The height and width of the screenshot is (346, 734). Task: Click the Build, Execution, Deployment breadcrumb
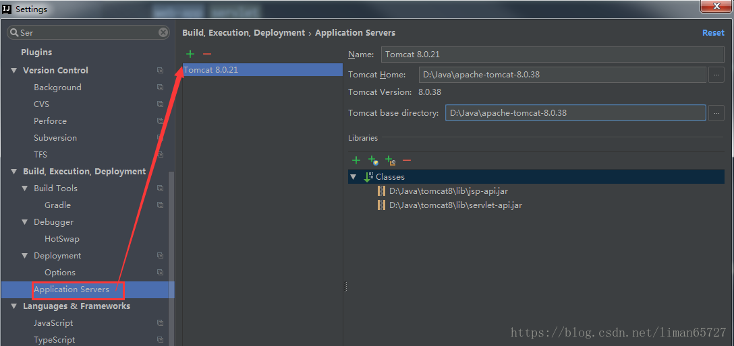(x=244, y=33)
